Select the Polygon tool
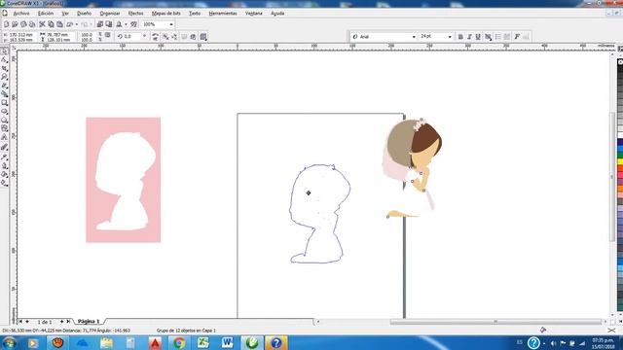623x350 pixels. [4, 120]
